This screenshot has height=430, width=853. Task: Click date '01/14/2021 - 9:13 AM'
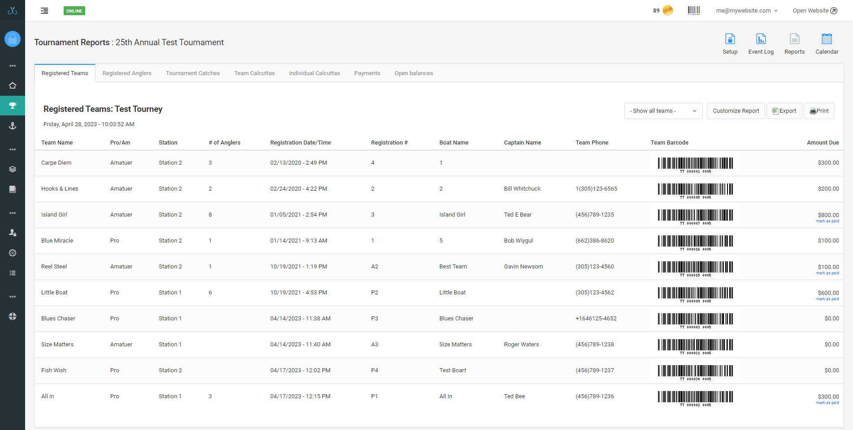(299, 241)
